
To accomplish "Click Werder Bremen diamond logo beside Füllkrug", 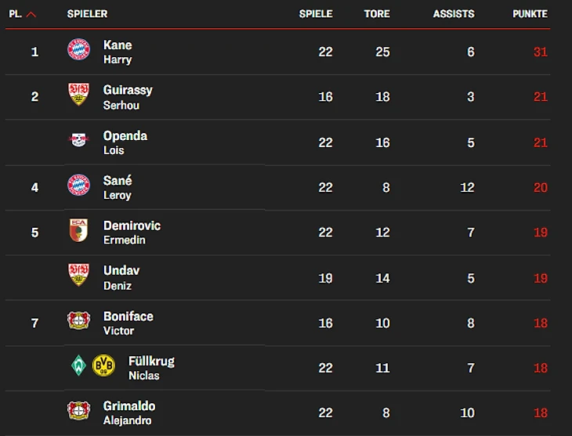I will pos(79,366).
